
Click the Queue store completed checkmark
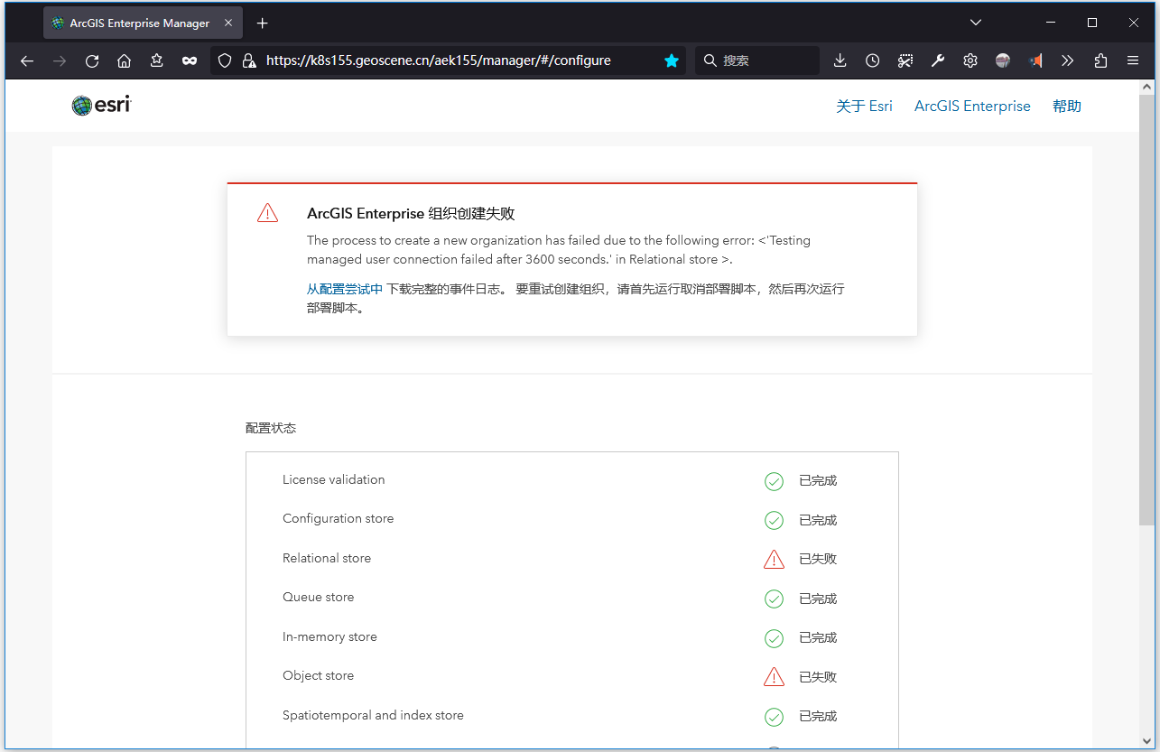point(774,599)
